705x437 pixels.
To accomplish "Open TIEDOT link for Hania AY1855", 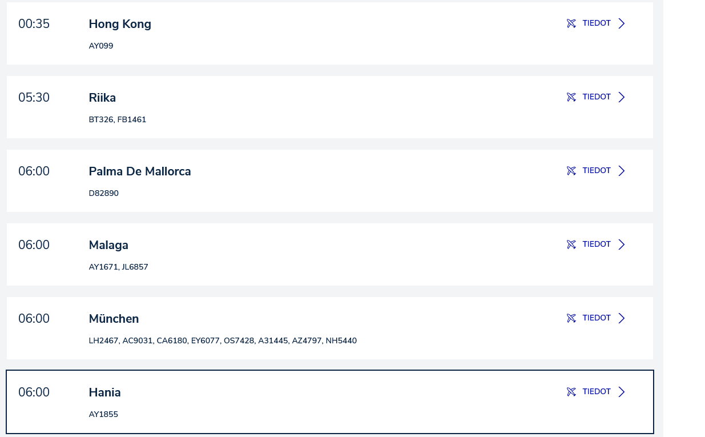I will click(x=597, y=392).
